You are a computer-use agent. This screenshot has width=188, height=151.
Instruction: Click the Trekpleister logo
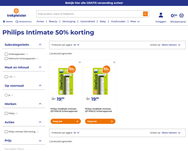tap(17, 13)
